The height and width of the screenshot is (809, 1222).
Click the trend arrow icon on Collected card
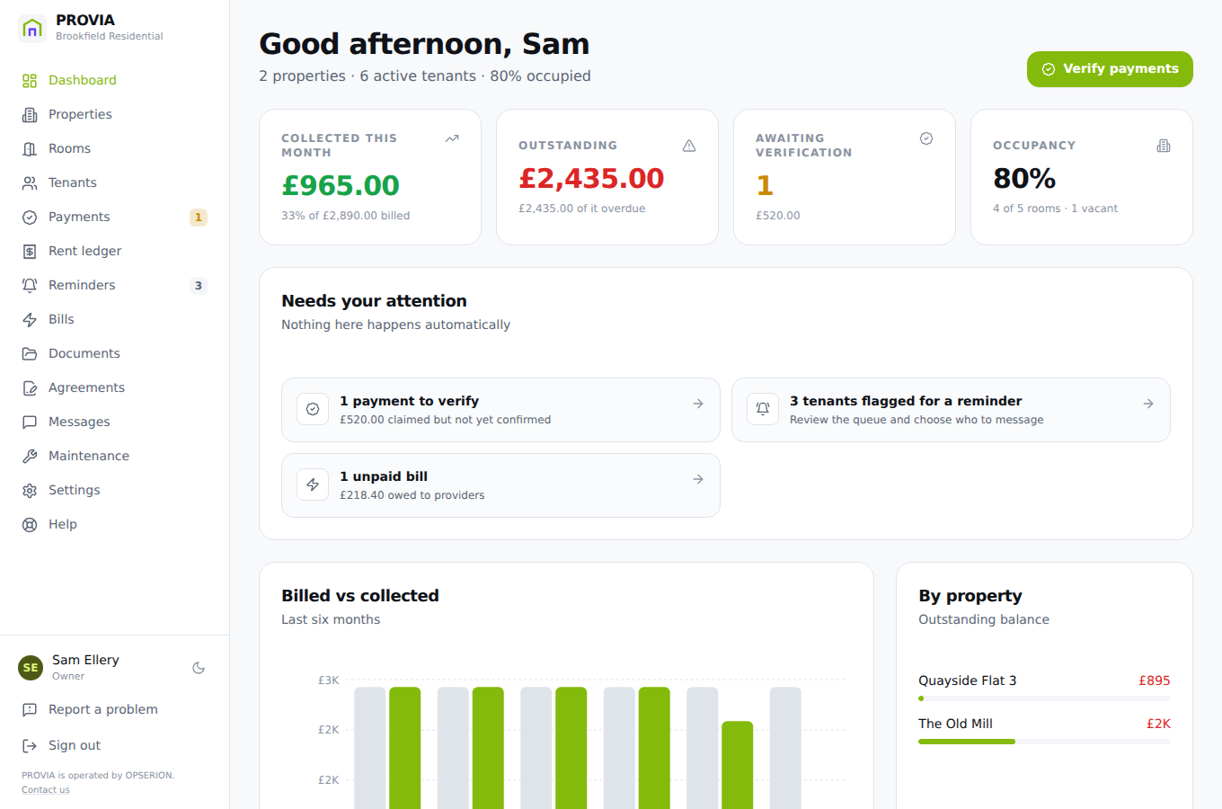[x=452, y=138]
